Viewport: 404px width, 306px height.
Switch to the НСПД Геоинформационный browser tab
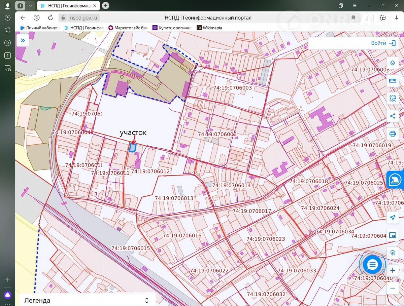click(68, 6)
